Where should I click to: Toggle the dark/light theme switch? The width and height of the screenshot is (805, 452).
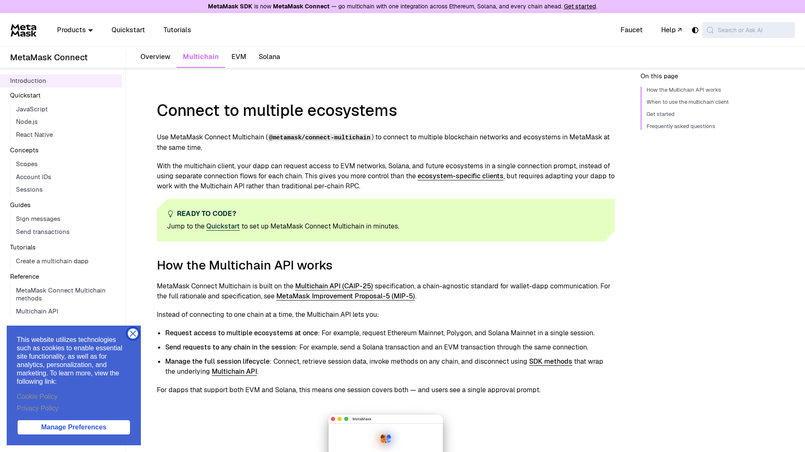tap(695, 30)
